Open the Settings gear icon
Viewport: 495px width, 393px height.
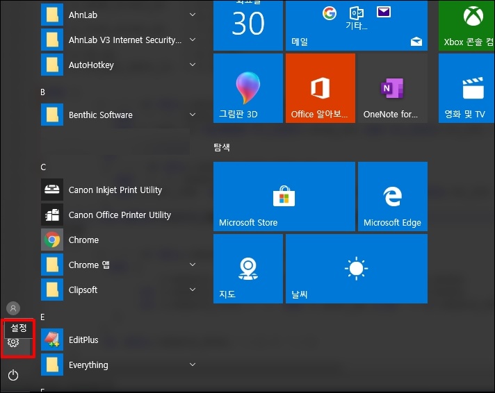tap(13, 342)
